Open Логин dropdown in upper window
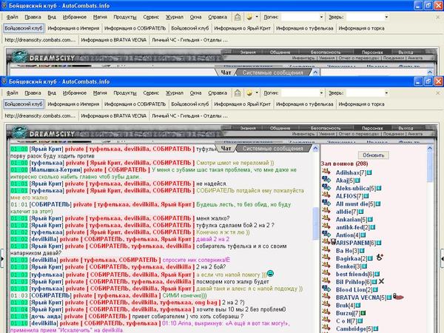This screenshot has height=333, width=444. tap(321, 17)
